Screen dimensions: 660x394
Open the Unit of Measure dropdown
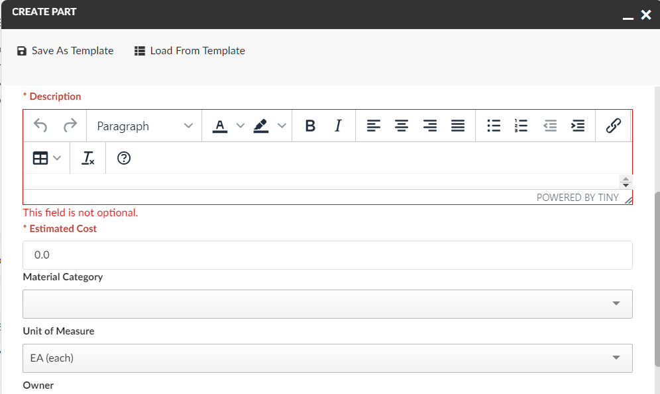[x=327, y=358]
